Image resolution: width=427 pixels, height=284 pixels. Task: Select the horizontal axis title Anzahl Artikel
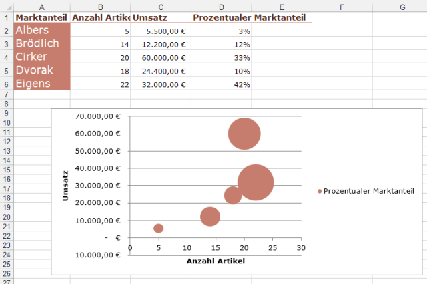tap(216, 261)
